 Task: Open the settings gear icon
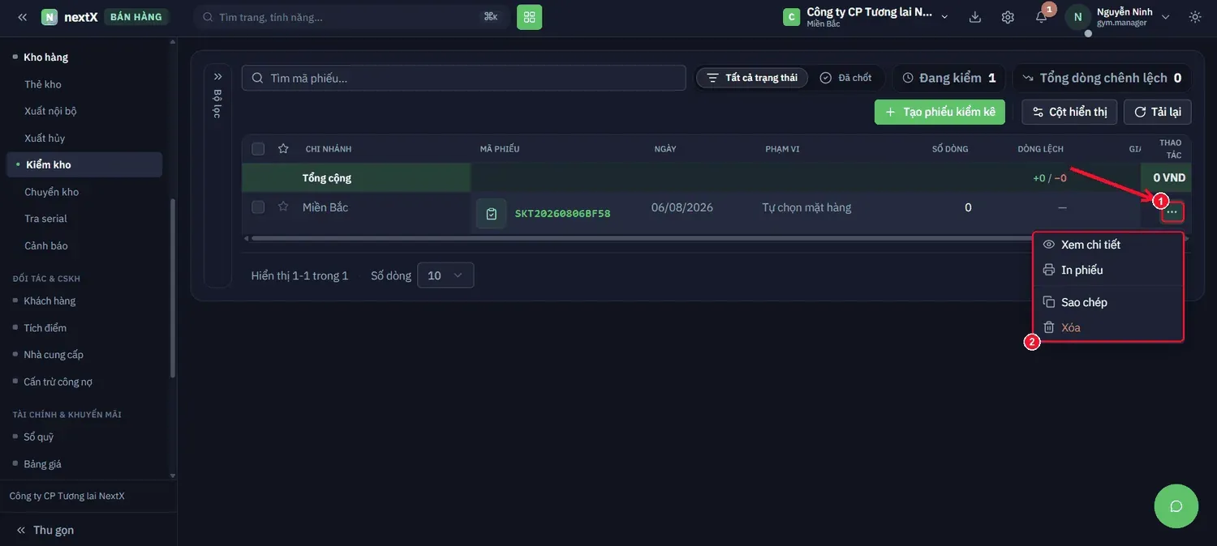click(x=1008, y=17)
